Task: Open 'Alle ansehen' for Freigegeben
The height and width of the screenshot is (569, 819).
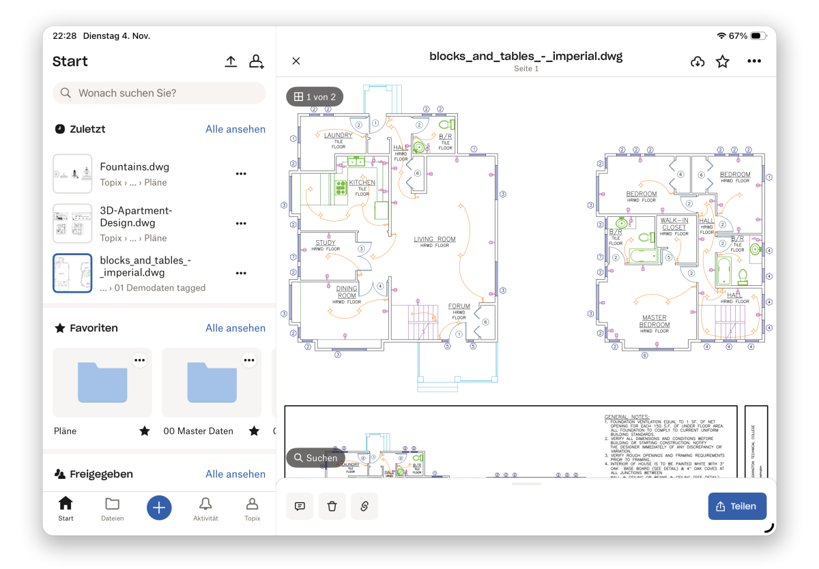Action: [x=235, y=474]
